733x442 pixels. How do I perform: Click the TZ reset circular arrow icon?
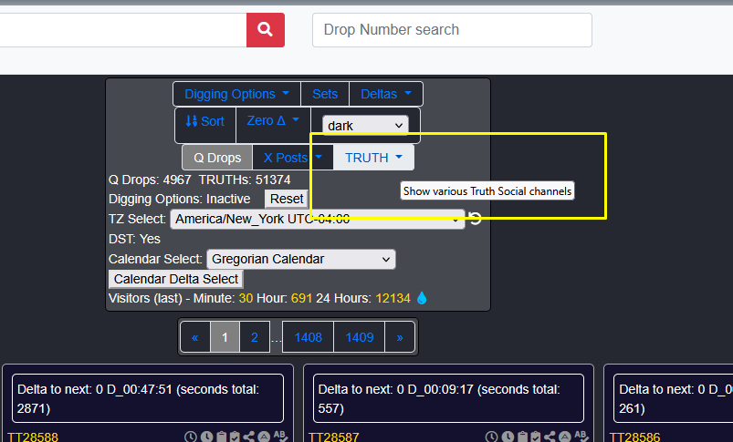475,219
